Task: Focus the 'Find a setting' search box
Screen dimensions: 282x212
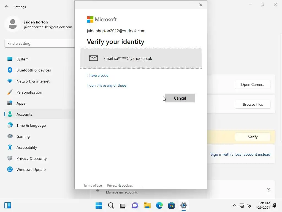Action: point(40,43)
